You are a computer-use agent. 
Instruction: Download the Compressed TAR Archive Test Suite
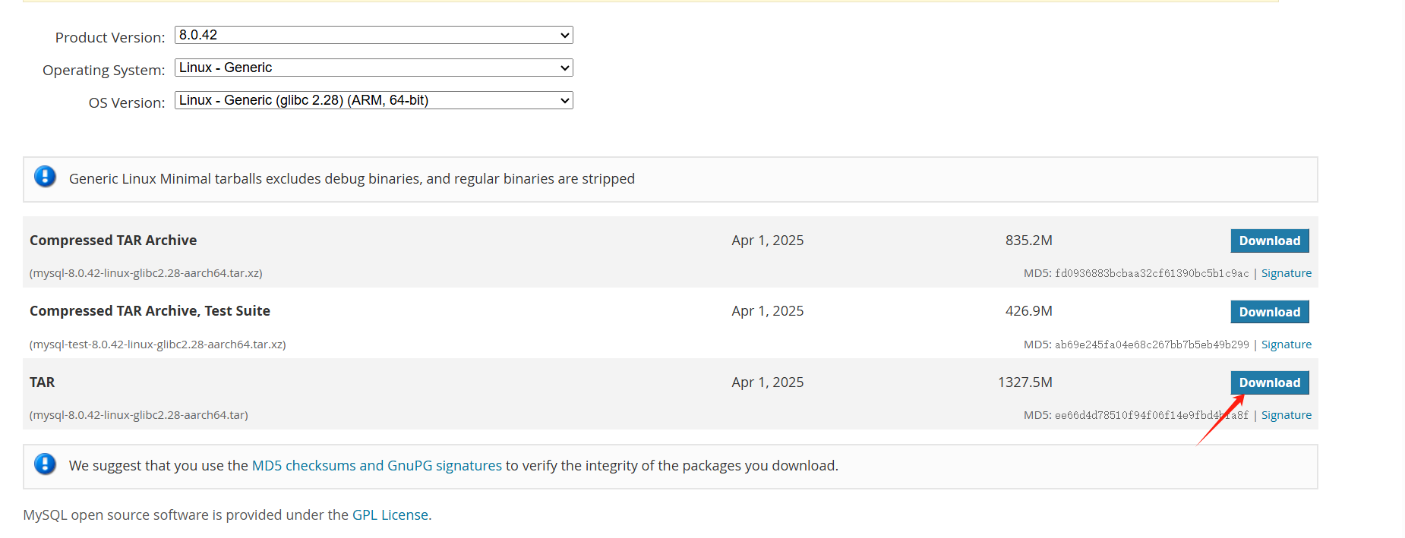tap(1270, 312)
